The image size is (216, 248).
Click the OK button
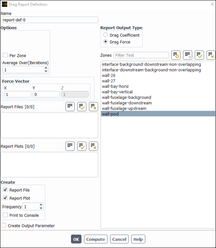(x=76, y=239)
